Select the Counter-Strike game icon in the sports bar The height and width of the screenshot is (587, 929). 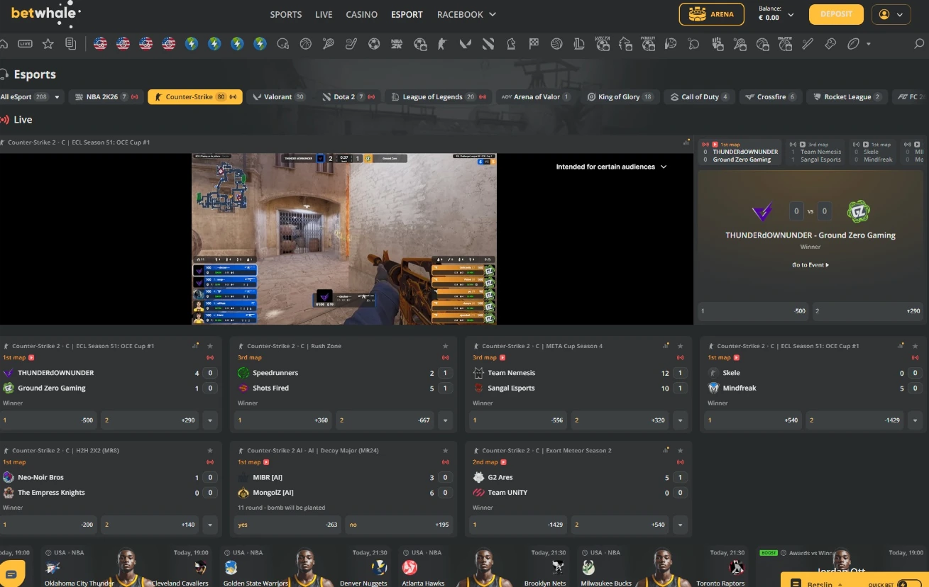coord(441,44)
